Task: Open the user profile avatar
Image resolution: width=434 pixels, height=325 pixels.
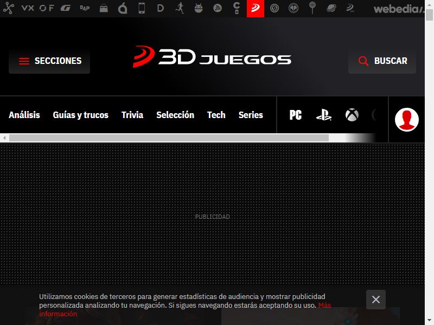Action: (x=406, y=119)
